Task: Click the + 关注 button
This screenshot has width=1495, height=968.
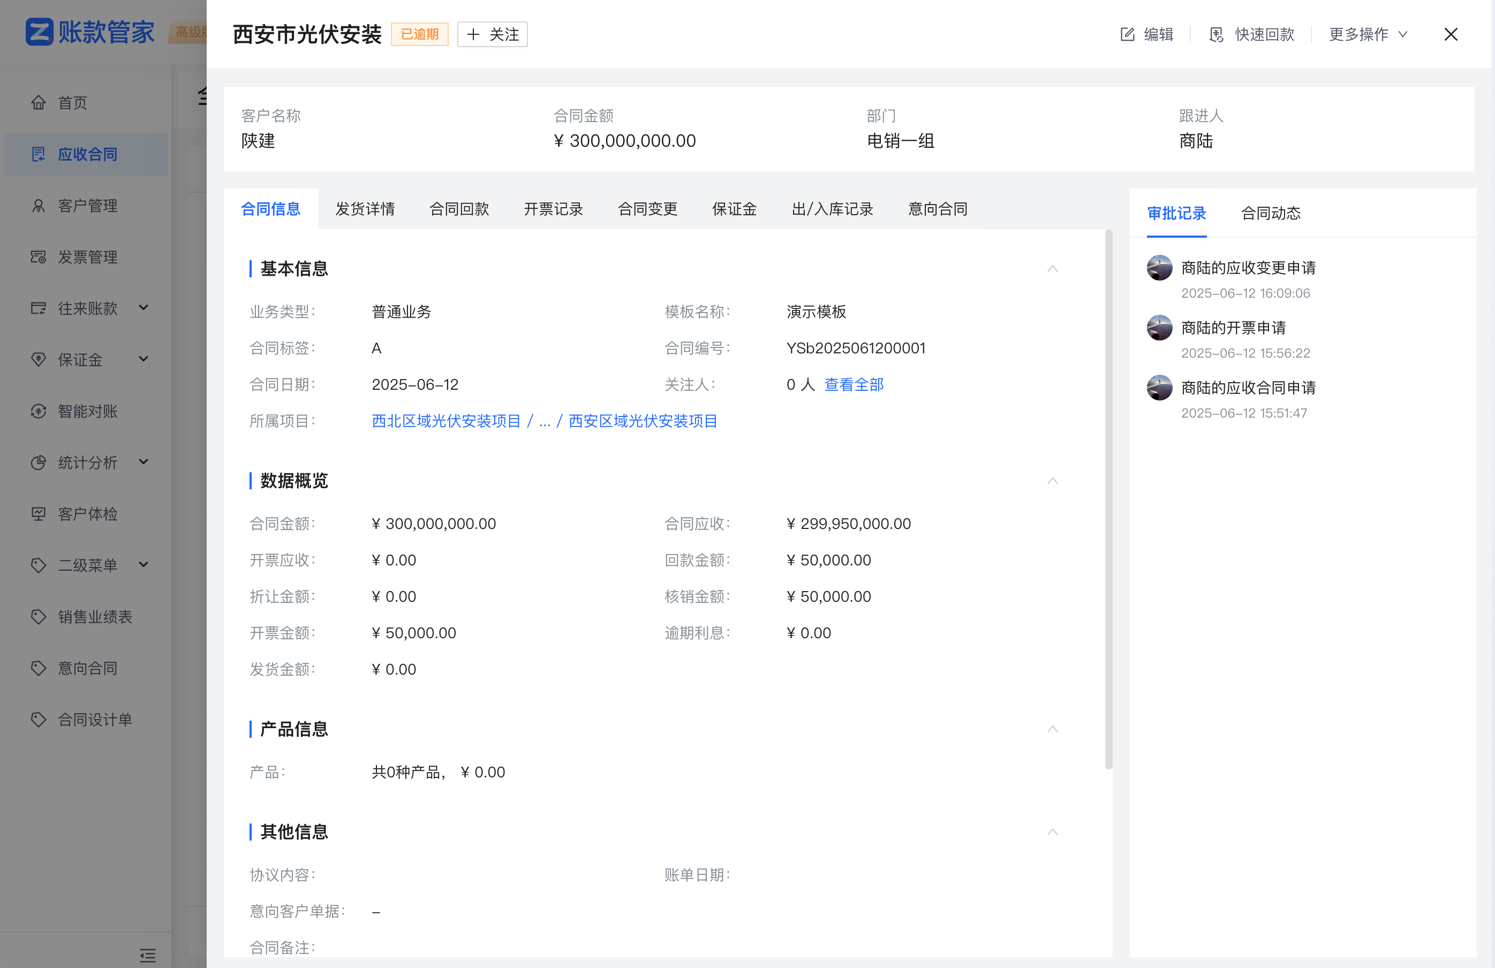Action: 493,34
